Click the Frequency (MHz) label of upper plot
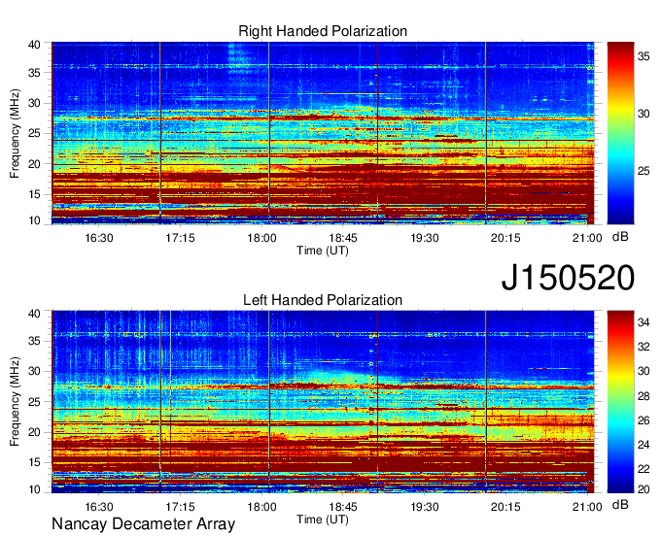661x536 pixels. click(15, 133)
